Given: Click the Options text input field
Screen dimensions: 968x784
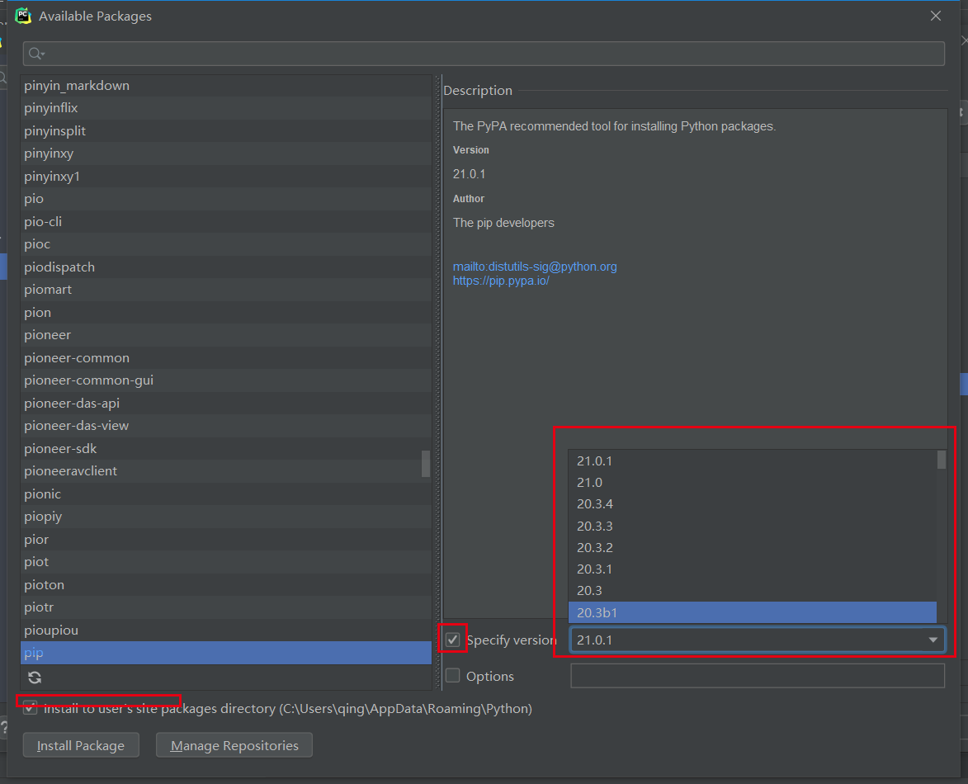Looking at the screenshot, I should coord(757,675).
